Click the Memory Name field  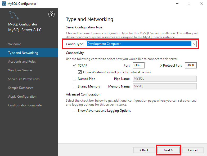click(165, 86)
